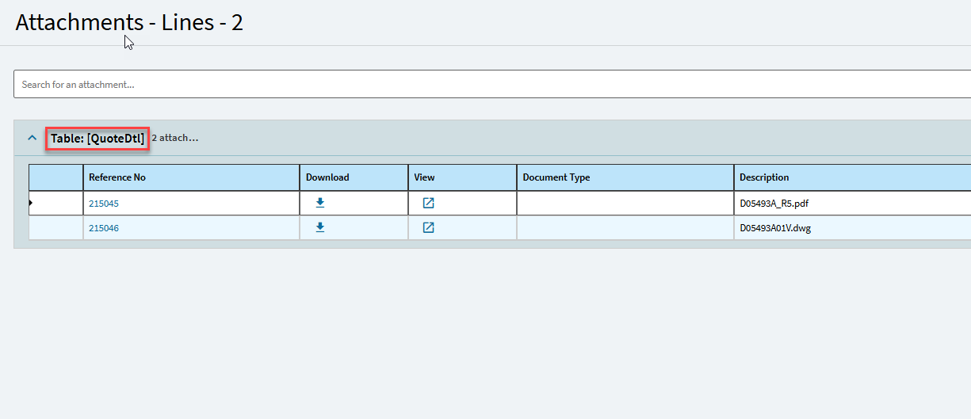971x419 pixels.
Task: Open reference number 215045 link
Action: [x=104, y=204]
